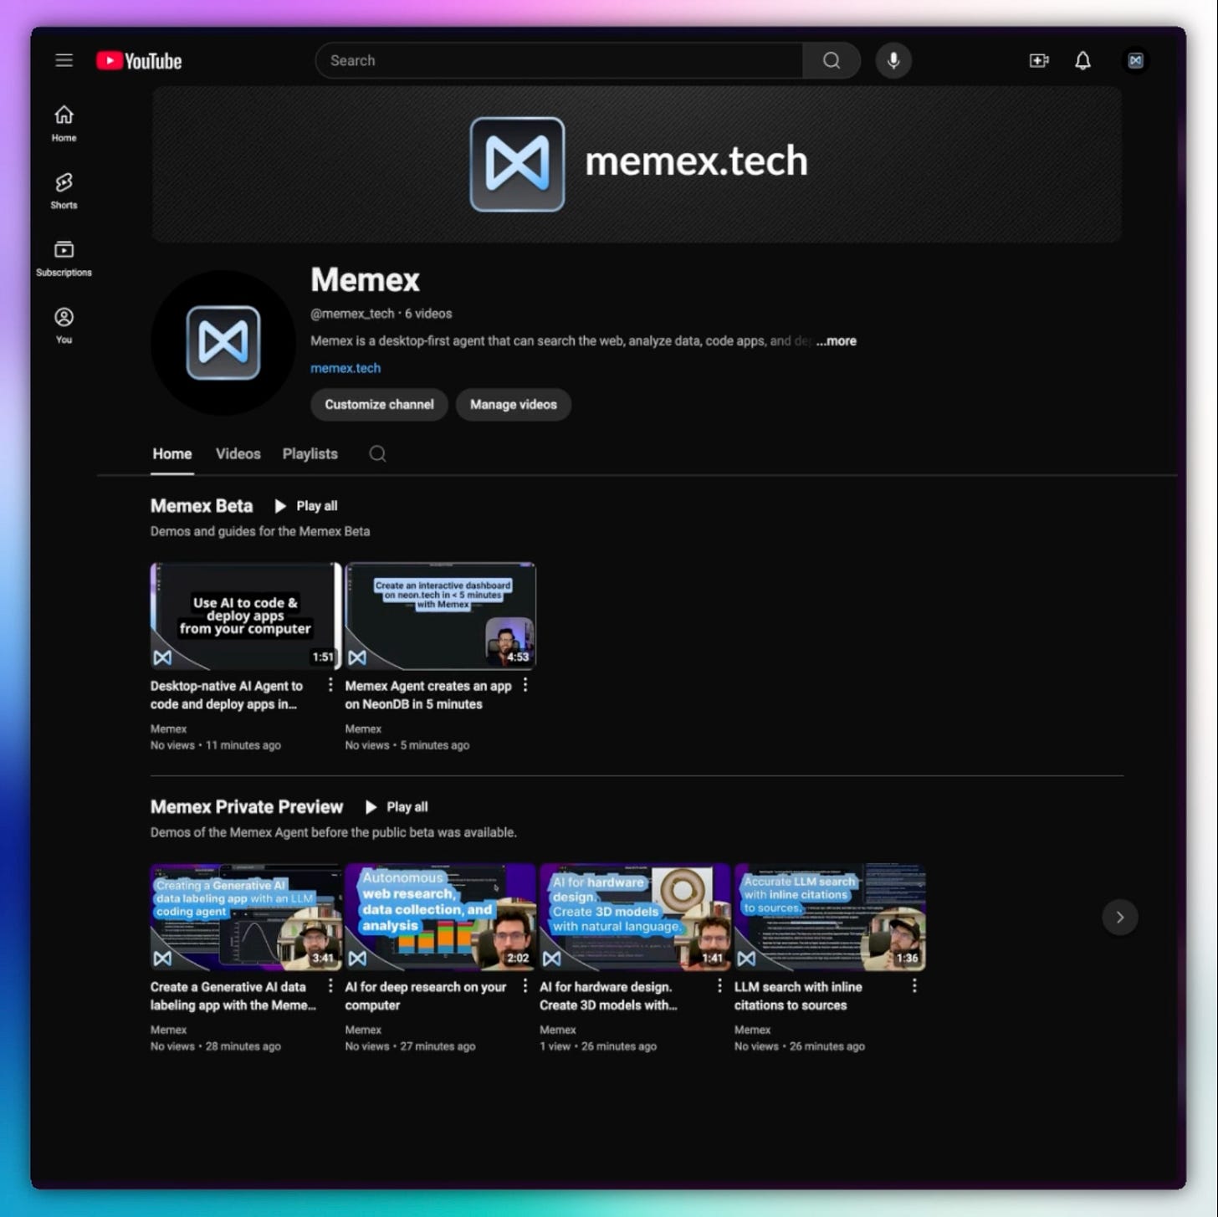1218x1217 pixels.
Task: Click title 'Desktop-native AI Agent to code and deploy apps'
Action: click(x=227, y=695)
